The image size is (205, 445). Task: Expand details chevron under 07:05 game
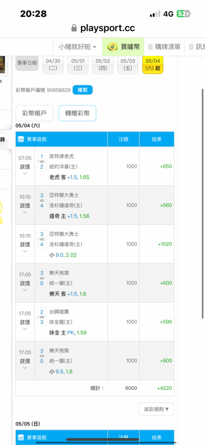(25, 174)
